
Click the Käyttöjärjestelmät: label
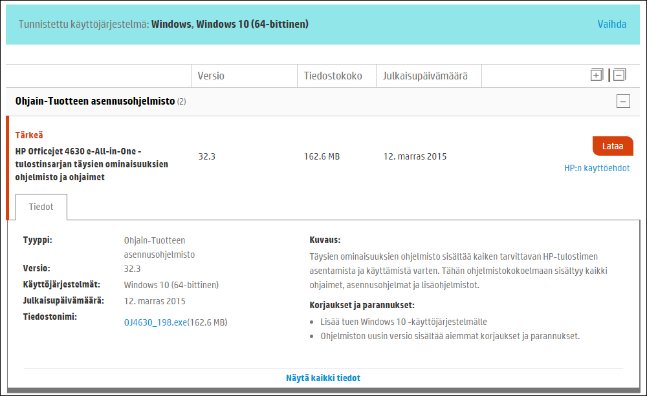pyautogui.click(x=61, y=285)
